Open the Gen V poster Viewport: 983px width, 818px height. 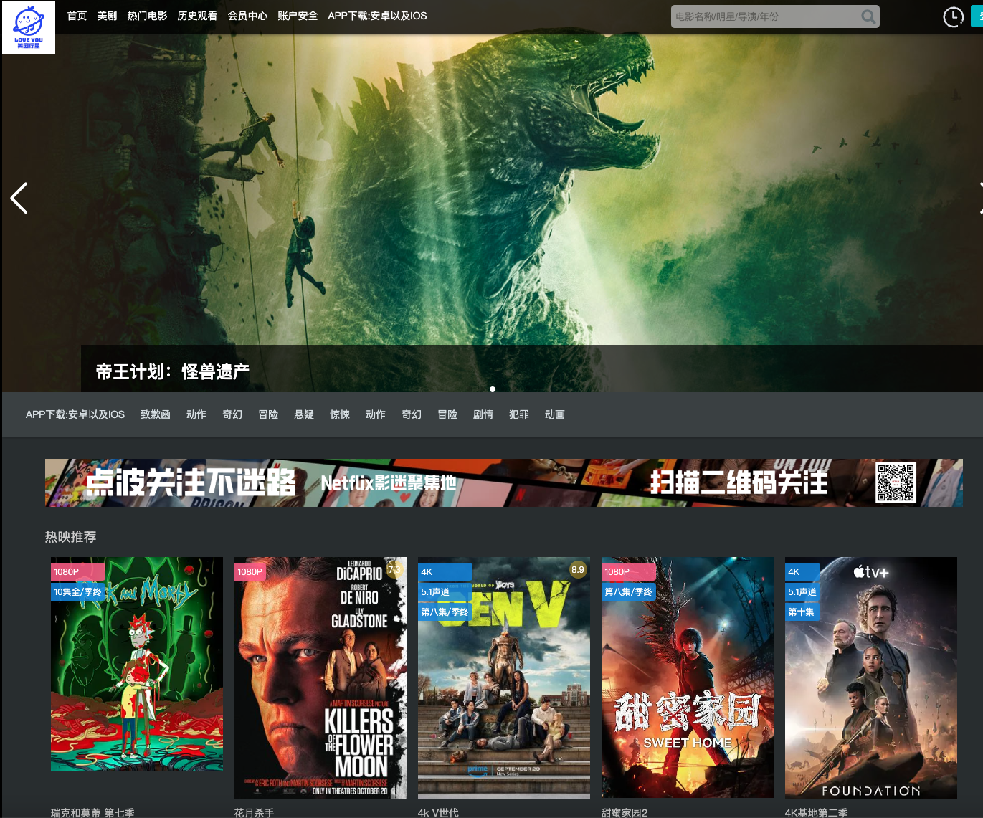(504, 677)
